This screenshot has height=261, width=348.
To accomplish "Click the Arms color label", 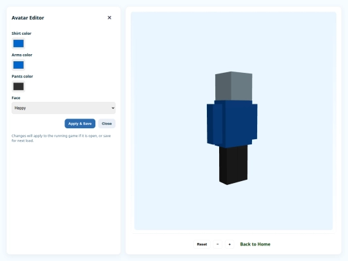I will pyautogui.click(x=22, y=55).
